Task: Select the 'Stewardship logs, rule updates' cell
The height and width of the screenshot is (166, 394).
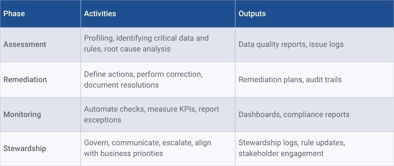Action: coord(292,143)
